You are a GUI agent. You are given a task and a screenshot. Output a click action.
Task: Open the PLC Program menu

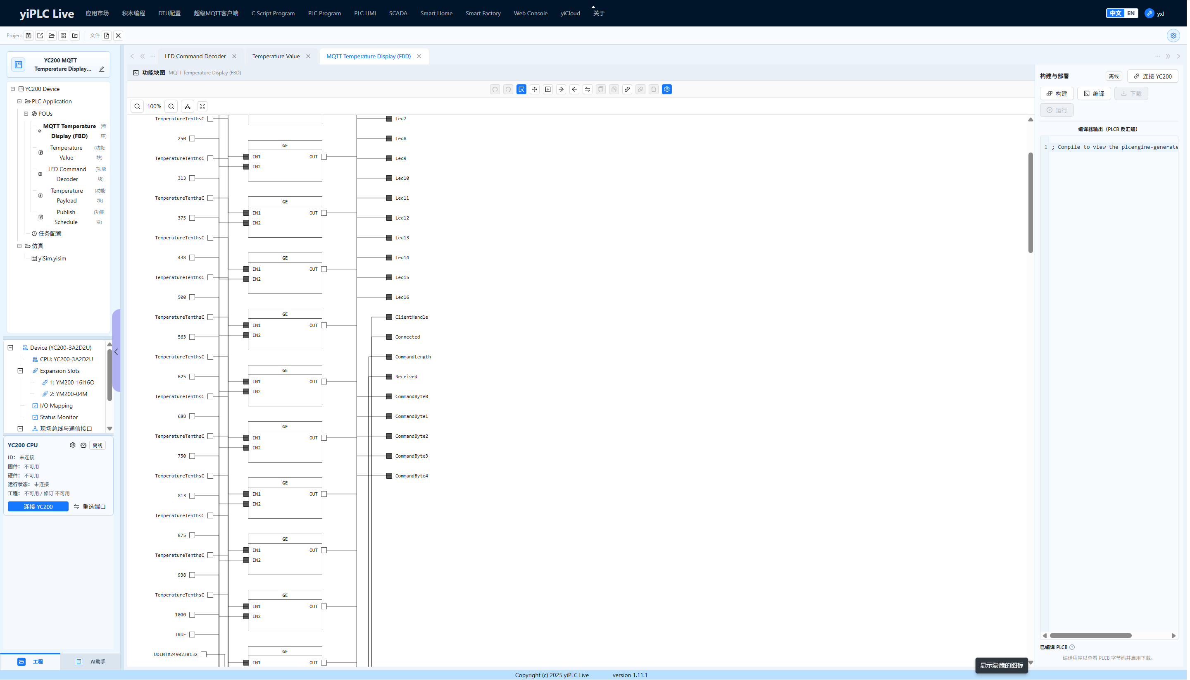click(324, 13)
